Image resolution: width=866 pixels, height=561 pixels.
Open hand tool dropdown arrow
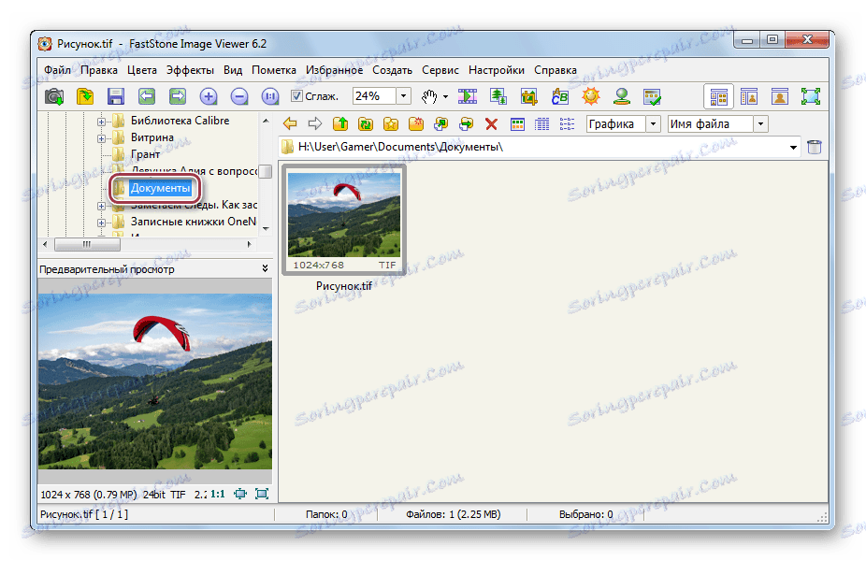(x=445, y=97)
